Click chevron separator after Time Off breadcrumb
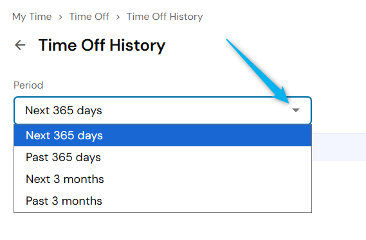This screenshot has height=240, width=366. click(x=118, y=17)
